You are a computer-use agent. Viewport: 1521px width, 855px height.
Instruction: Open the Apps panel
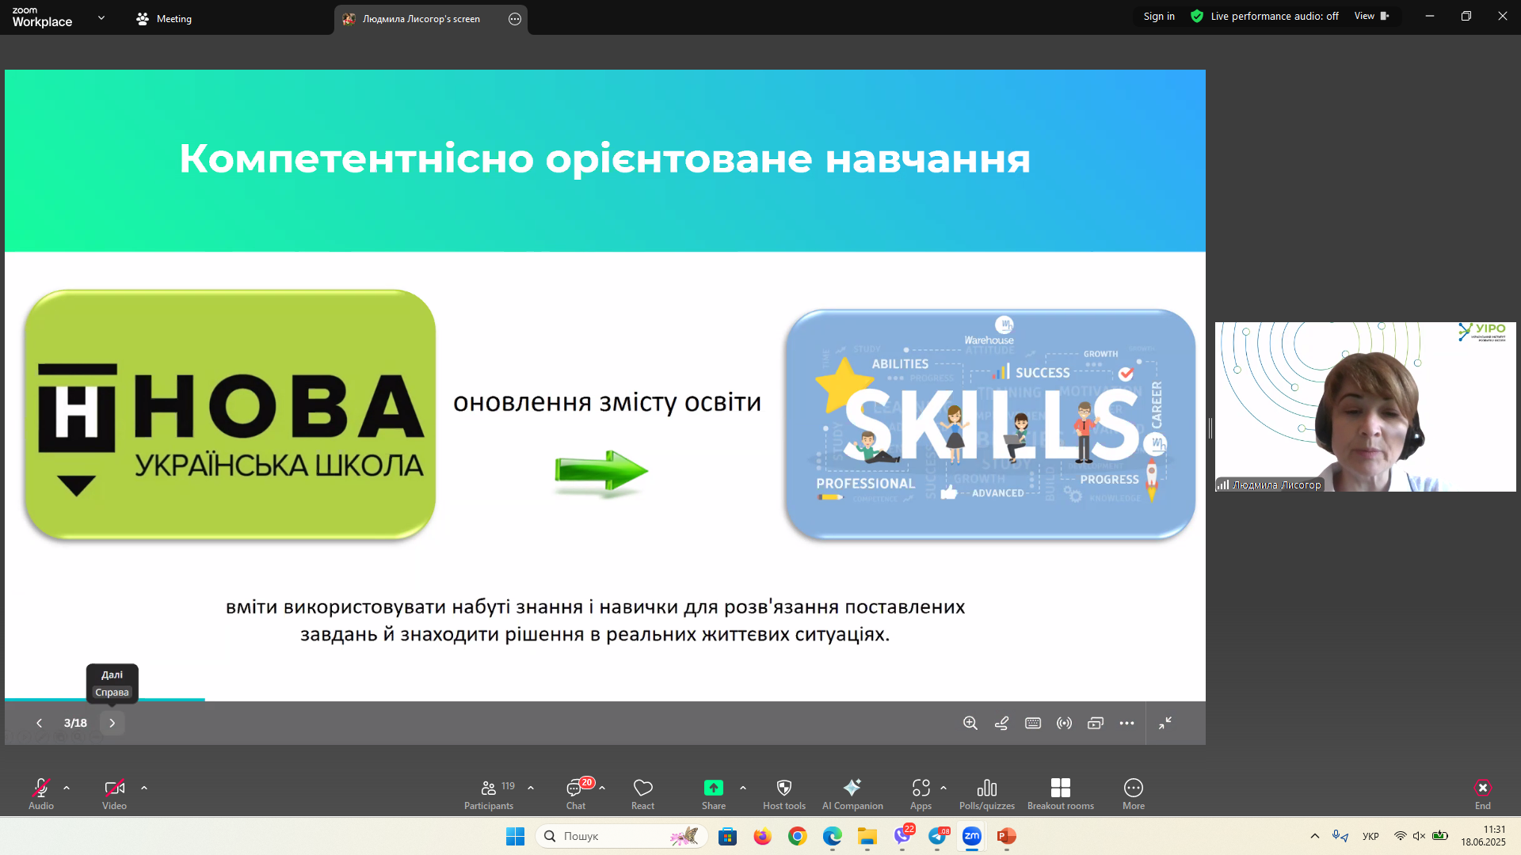[921, 793]
